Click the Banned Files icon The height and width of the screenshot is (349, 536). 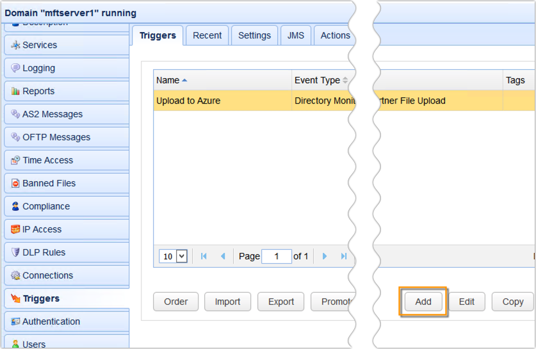15,184
